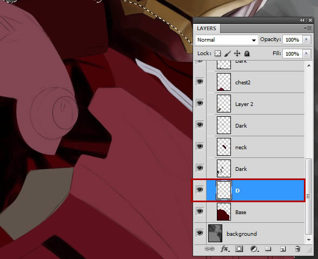Click the link layers icon

pyautogui.click(x=209, y=249)
